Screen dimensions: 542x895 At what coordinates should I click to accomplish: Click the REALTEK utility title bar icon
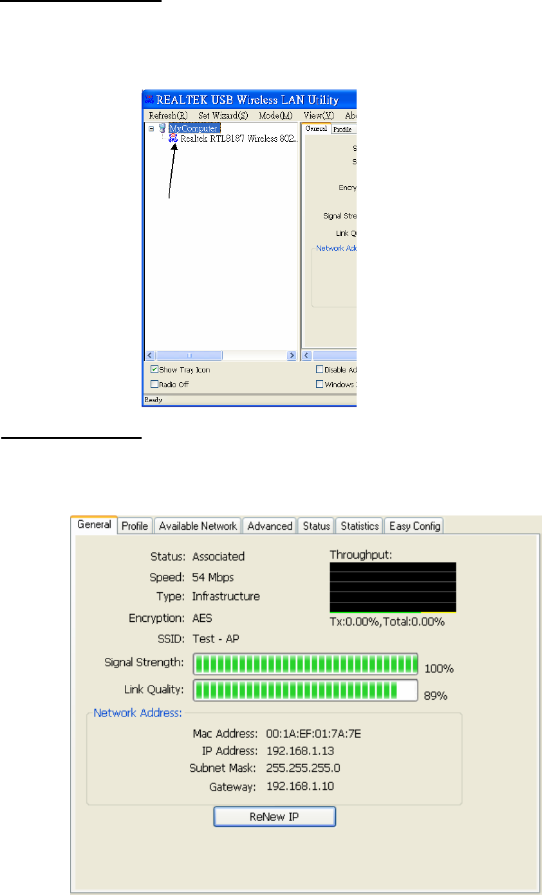tap(150, 100)
